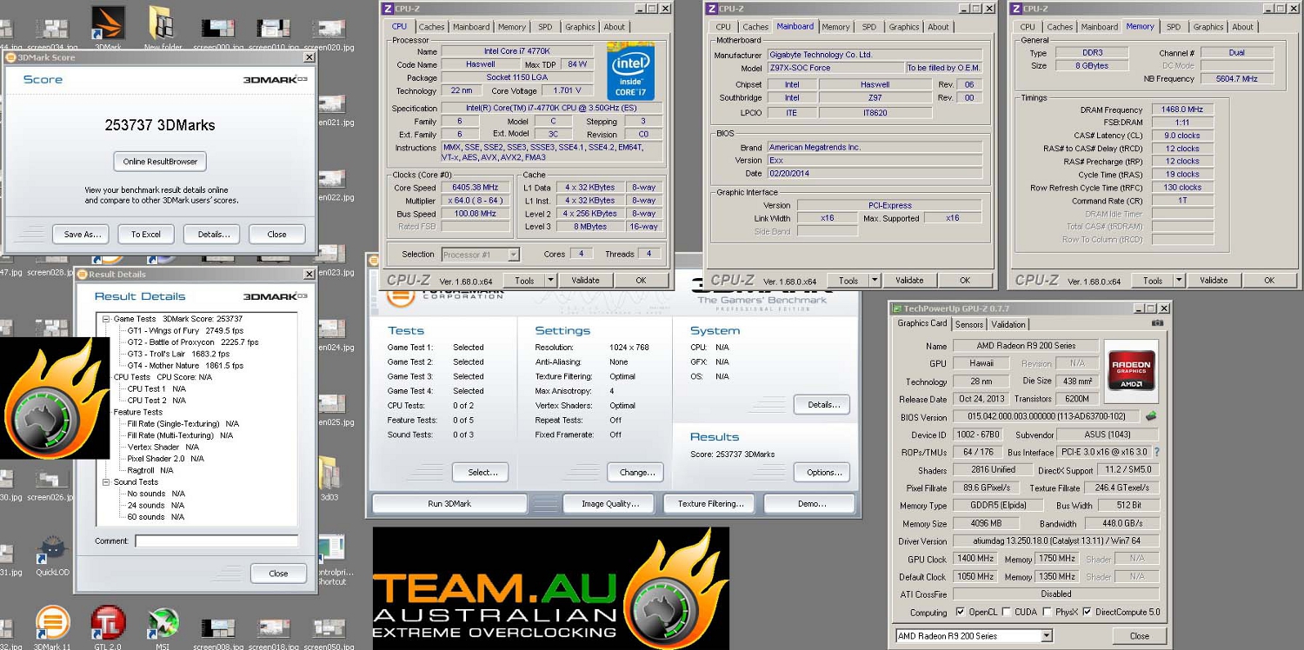Image resolution: width=1304 pixels, height=650 pixels.
Task: Launch the QuickLOD shortcut
Action: pos(52,557)
